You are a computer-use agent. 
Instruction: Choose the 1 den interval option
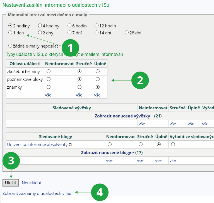(10, 33)
